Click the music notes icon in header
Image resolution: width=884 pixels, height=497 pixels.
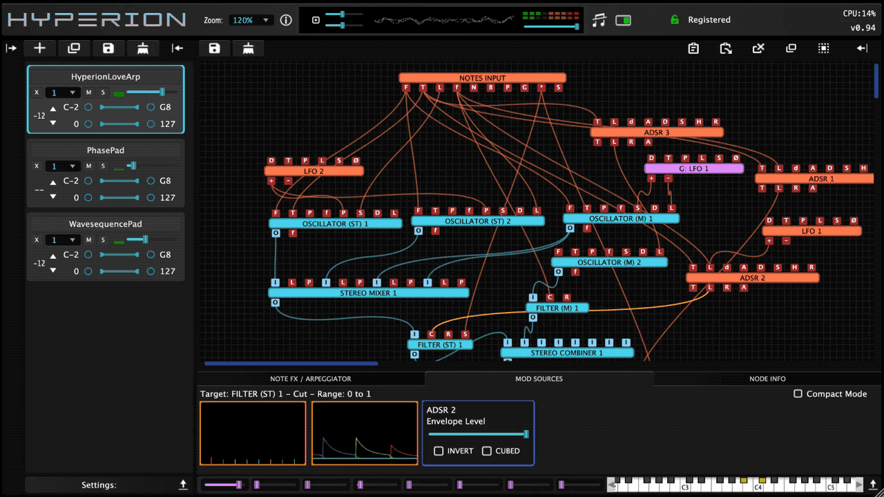(599, 20)
